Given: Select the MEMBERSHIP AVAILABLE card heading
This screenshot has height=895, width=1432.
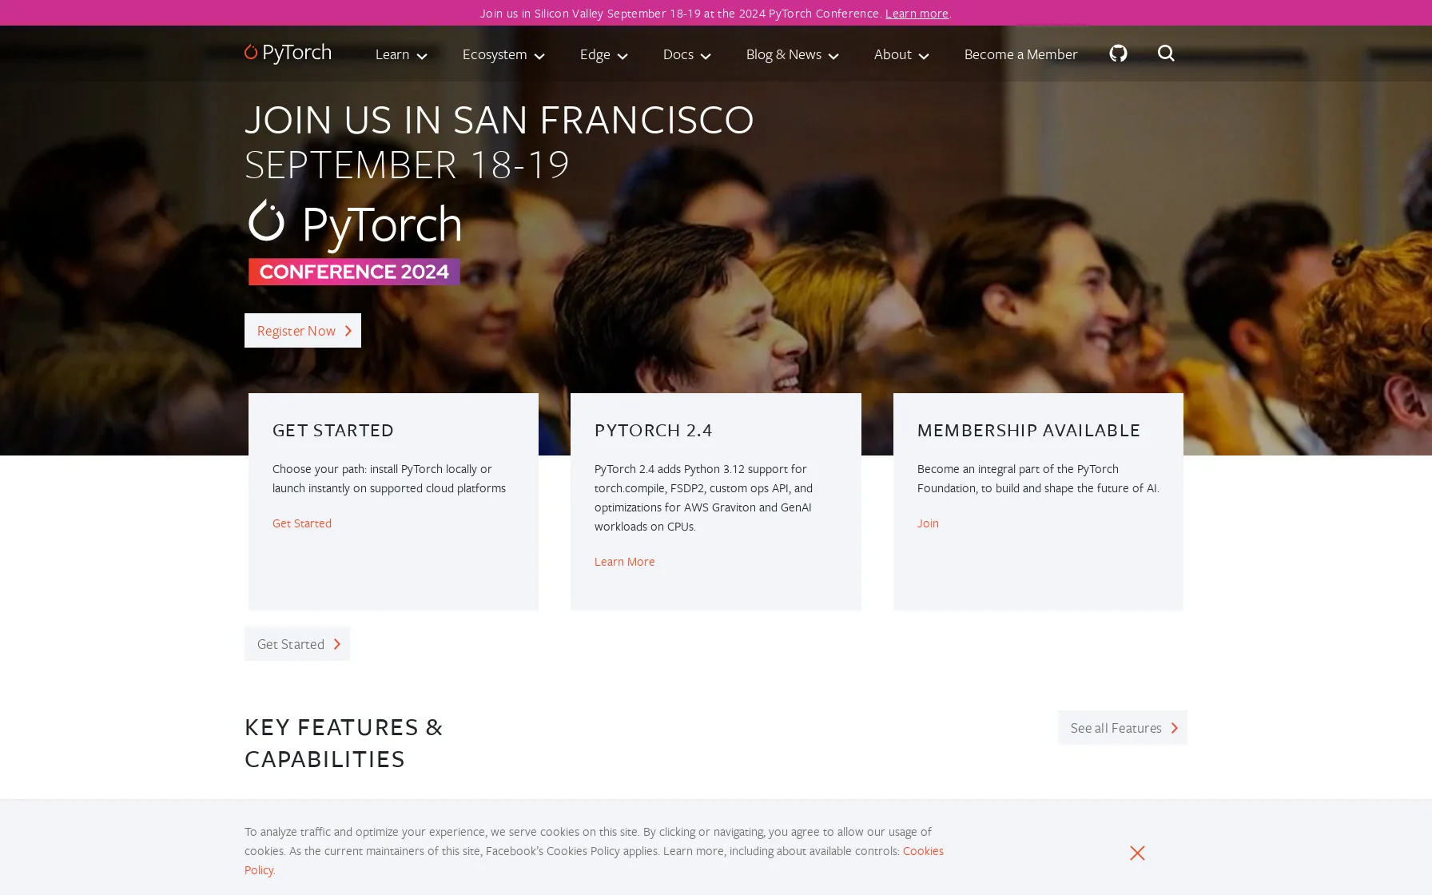Looking at the screenshot, I should coord(1028,430).
